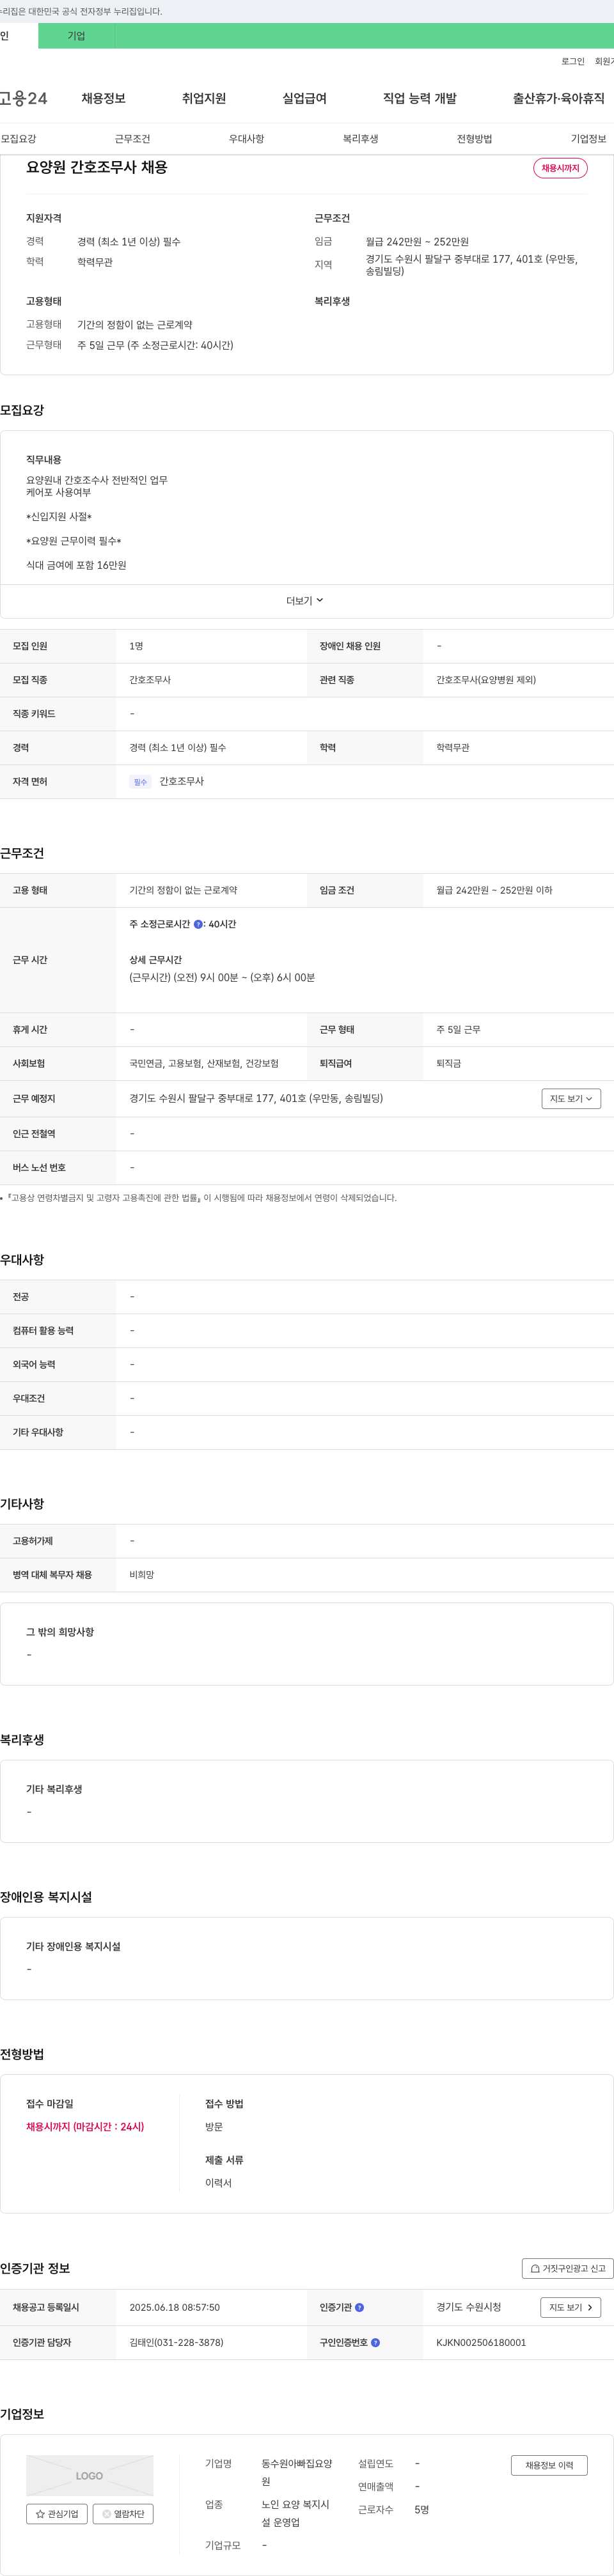Screen dimensions: 614x2576
Task: Open the 채용정보 main menu
Action: (x=103, y=98)
